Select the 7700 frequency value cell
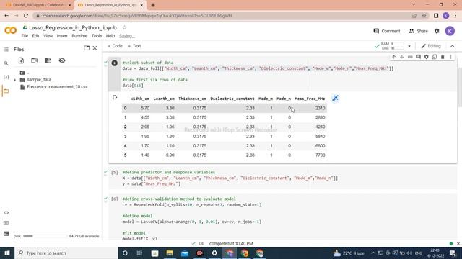 tap(320, 155)
